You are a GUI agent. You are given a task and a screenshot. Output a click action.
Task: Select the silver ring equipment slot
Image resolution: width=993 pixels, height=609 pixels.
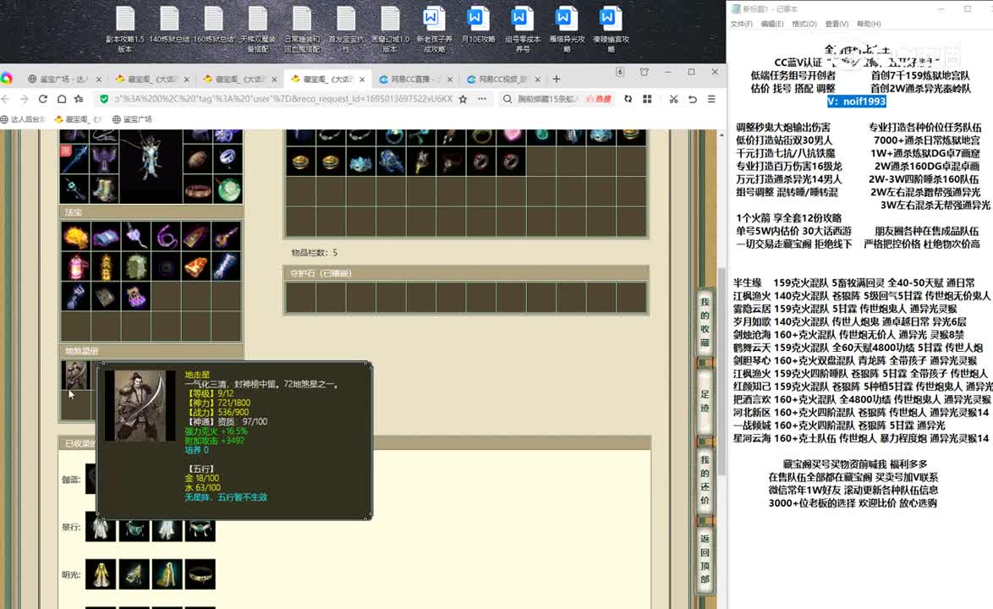[x=228, y=158]
